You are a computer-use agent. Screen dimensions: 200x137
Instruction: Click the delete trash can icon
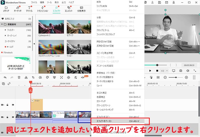pos(19,77)
